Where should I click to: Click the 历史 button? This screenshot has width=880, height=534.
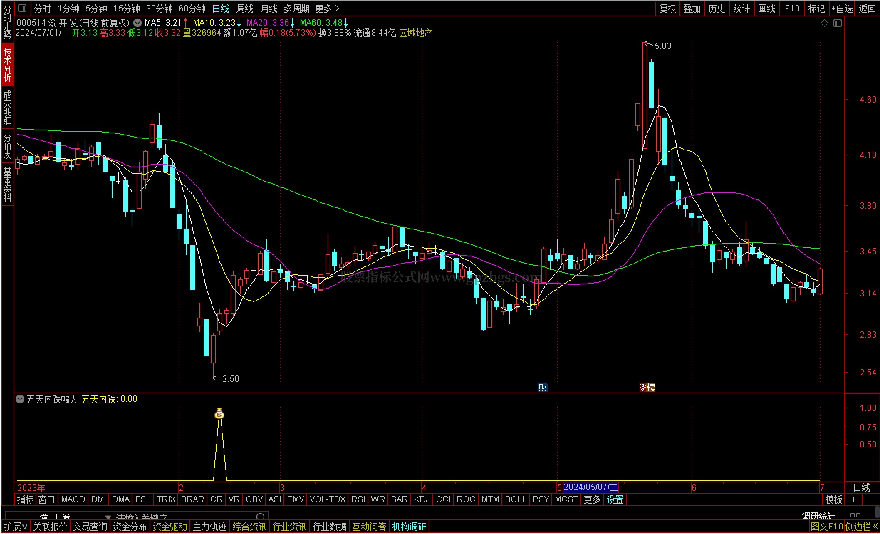click(717, 8)
